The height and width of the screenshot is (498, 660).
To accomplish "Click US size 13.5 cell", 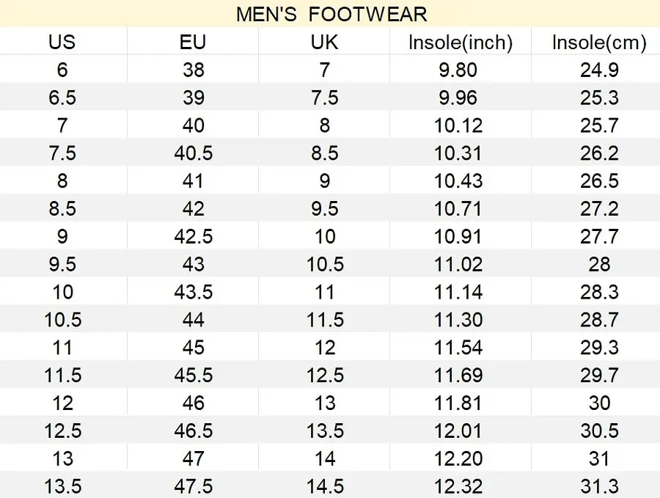I will (x=62, y=486).
